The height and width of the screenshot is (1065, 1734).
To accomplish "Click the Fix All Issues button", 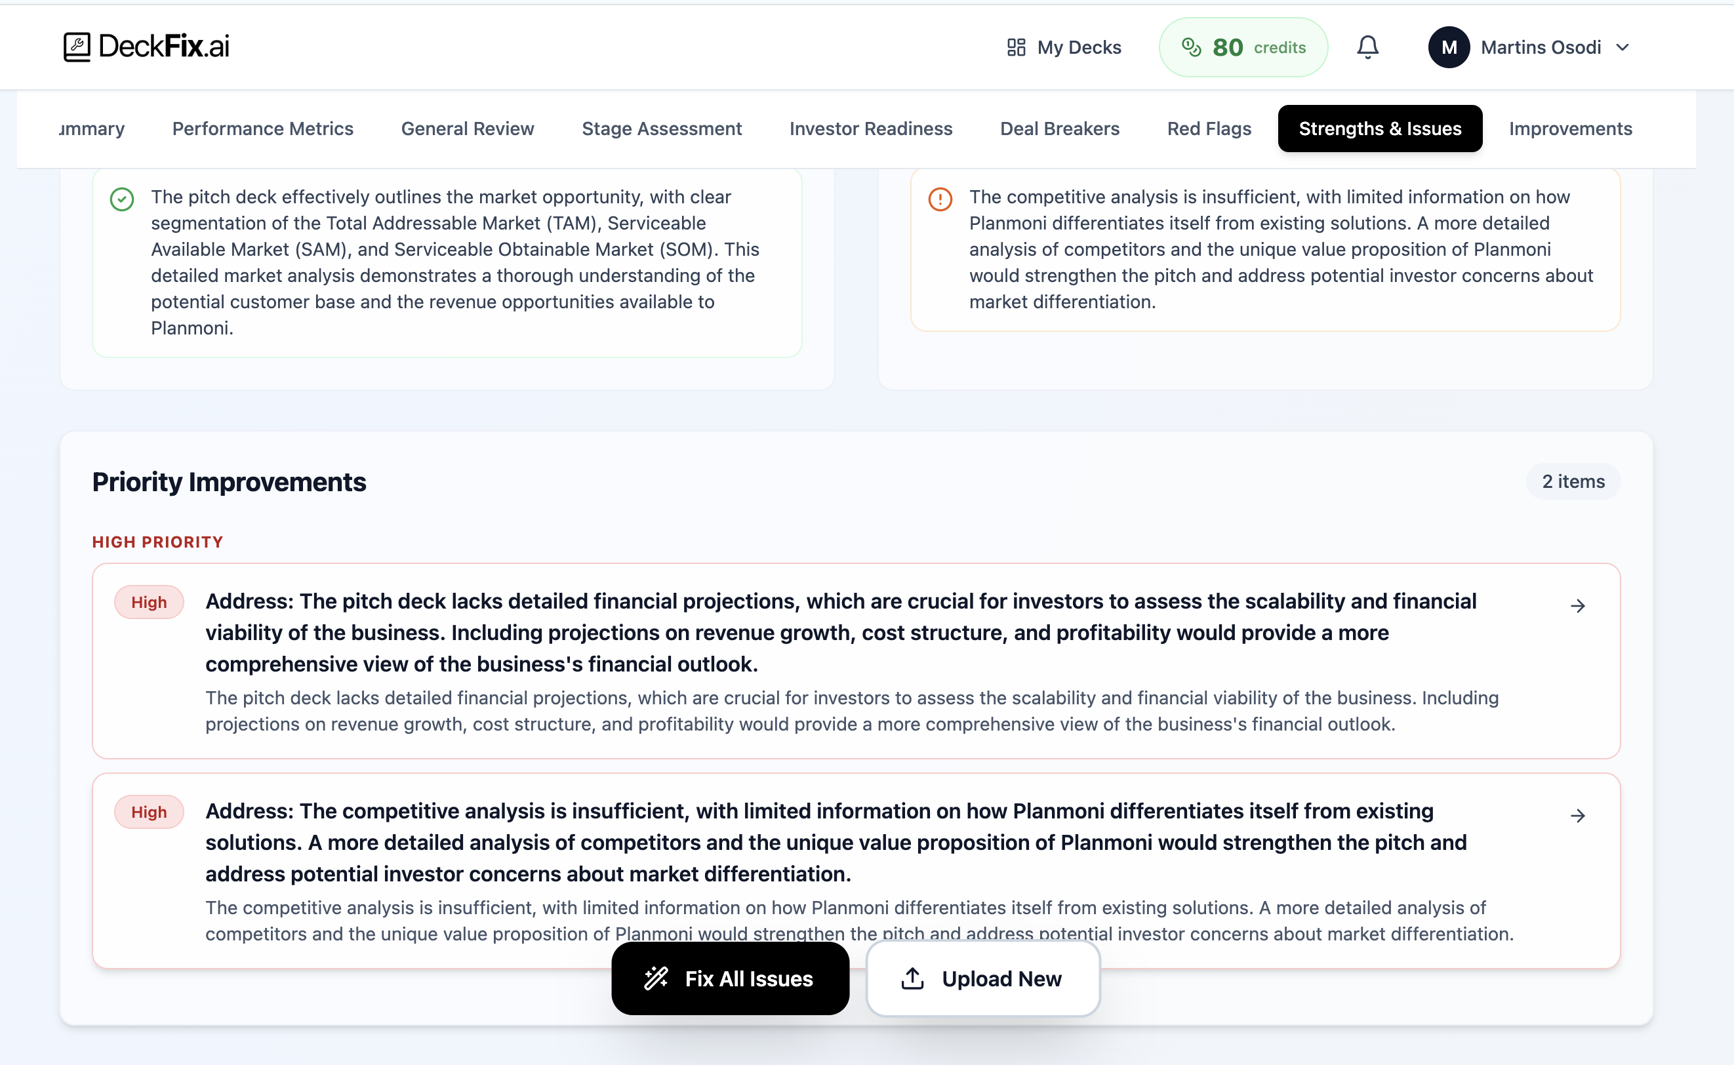I will pyautogui.click(x=730, y=978).
